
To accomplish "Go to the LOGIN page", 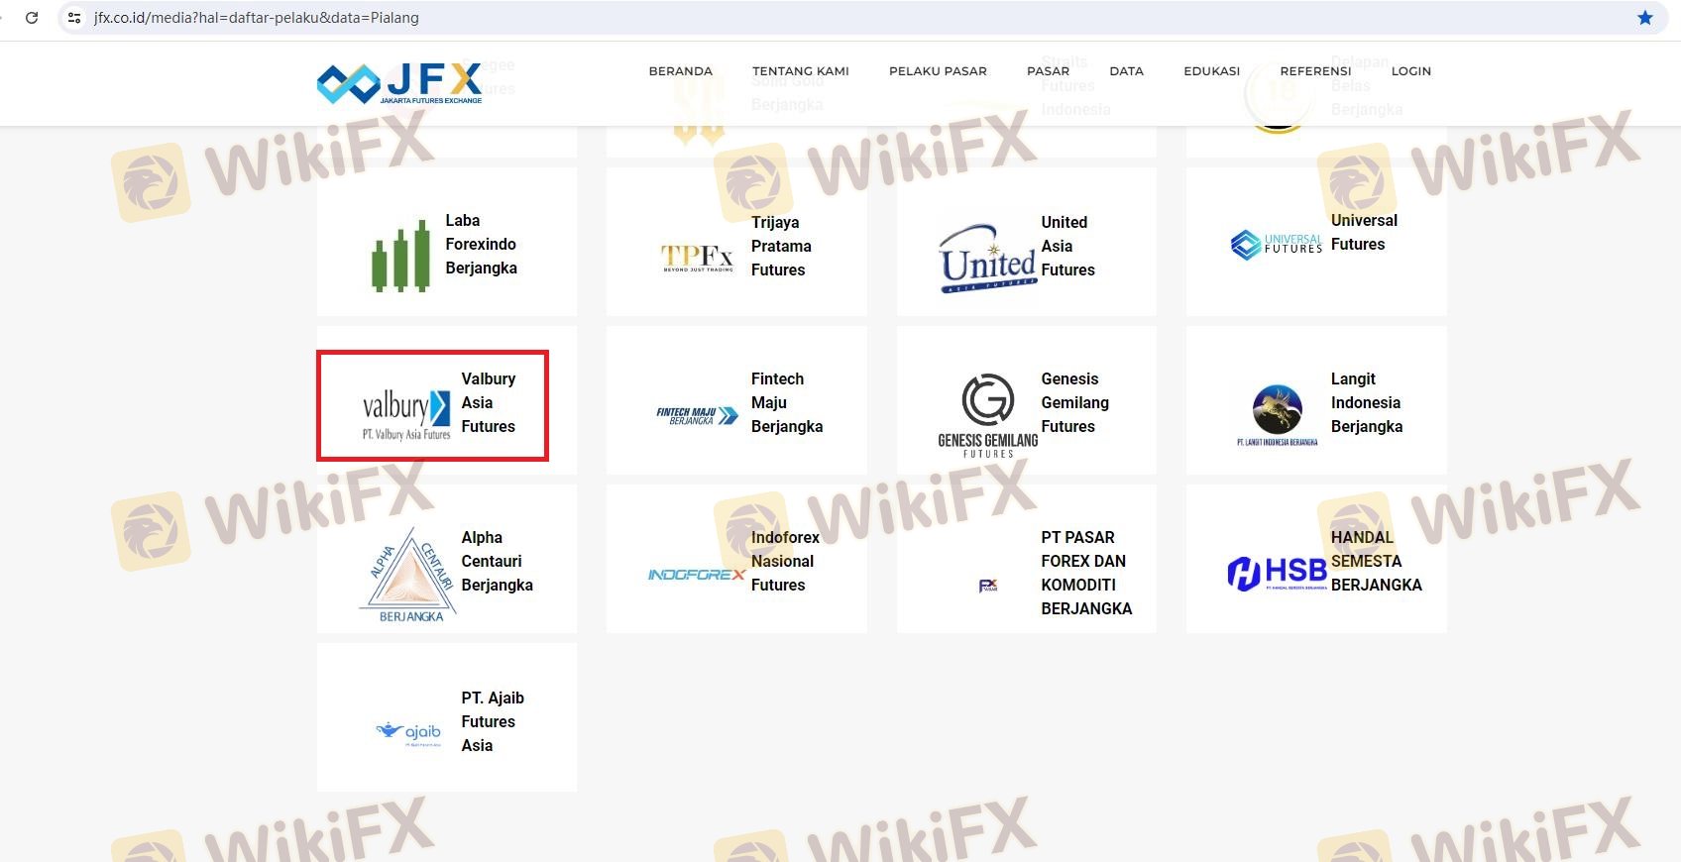I will (x=1411, y=71).
